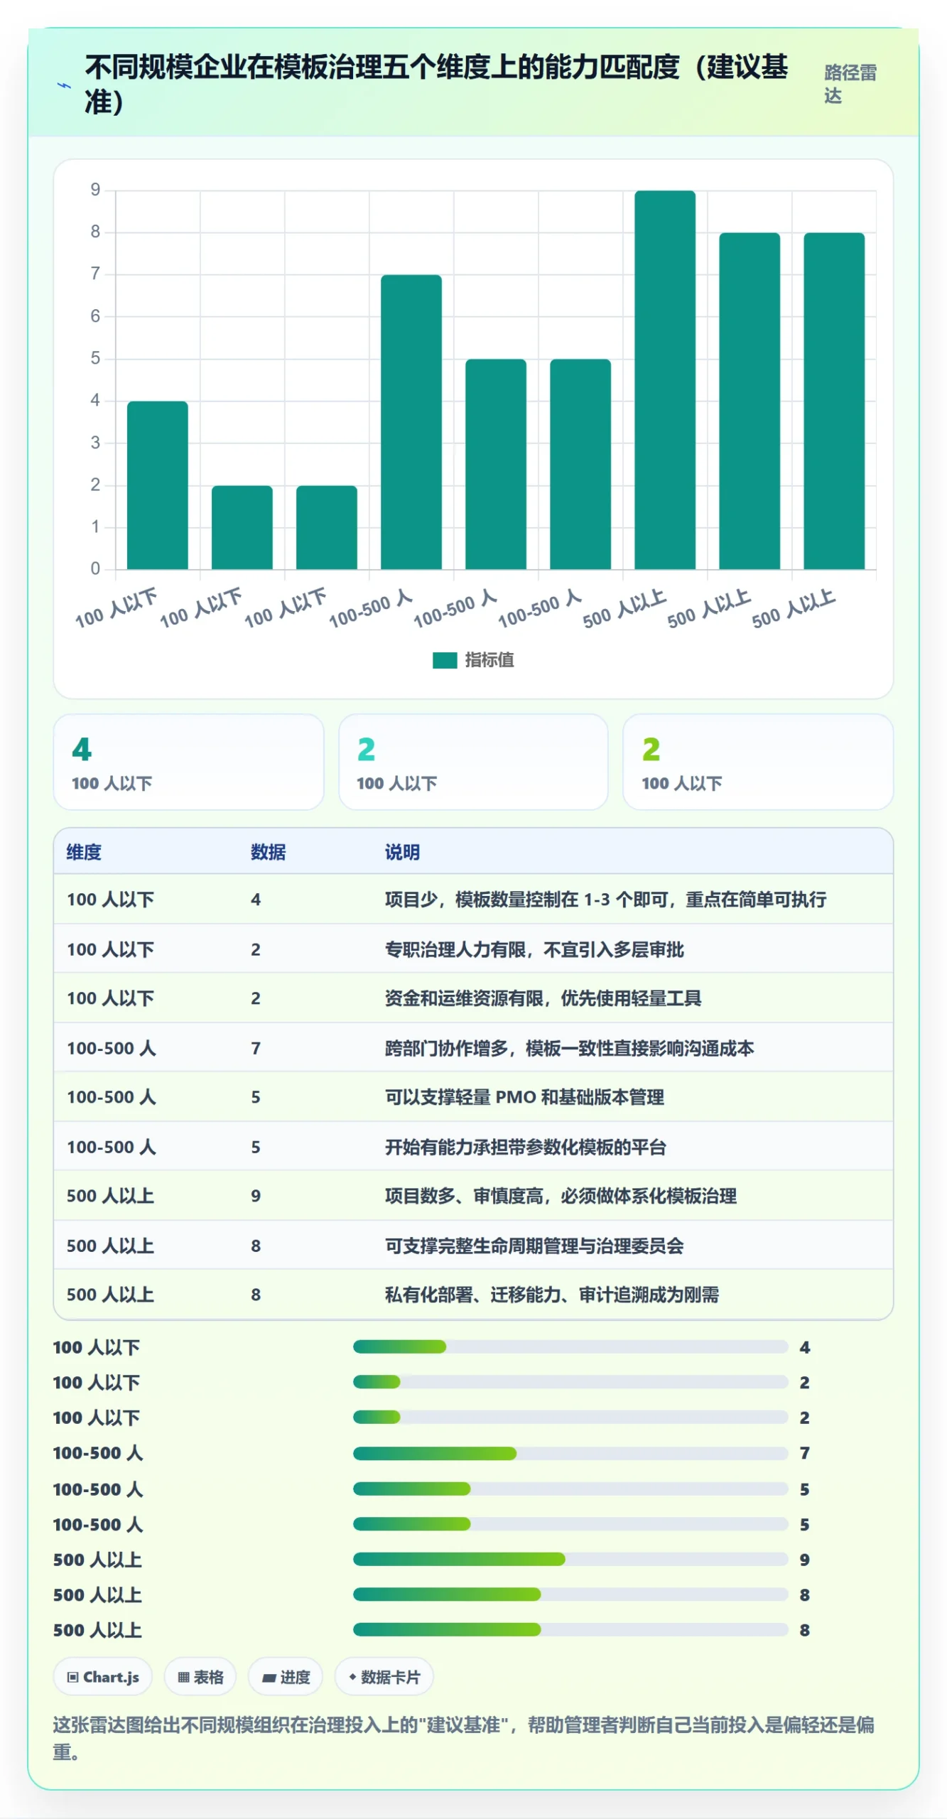Click the title 不同规模企业在模板治理五个维度上的能力匹配度
947x1819 pixels.
[x=436, y=84]
